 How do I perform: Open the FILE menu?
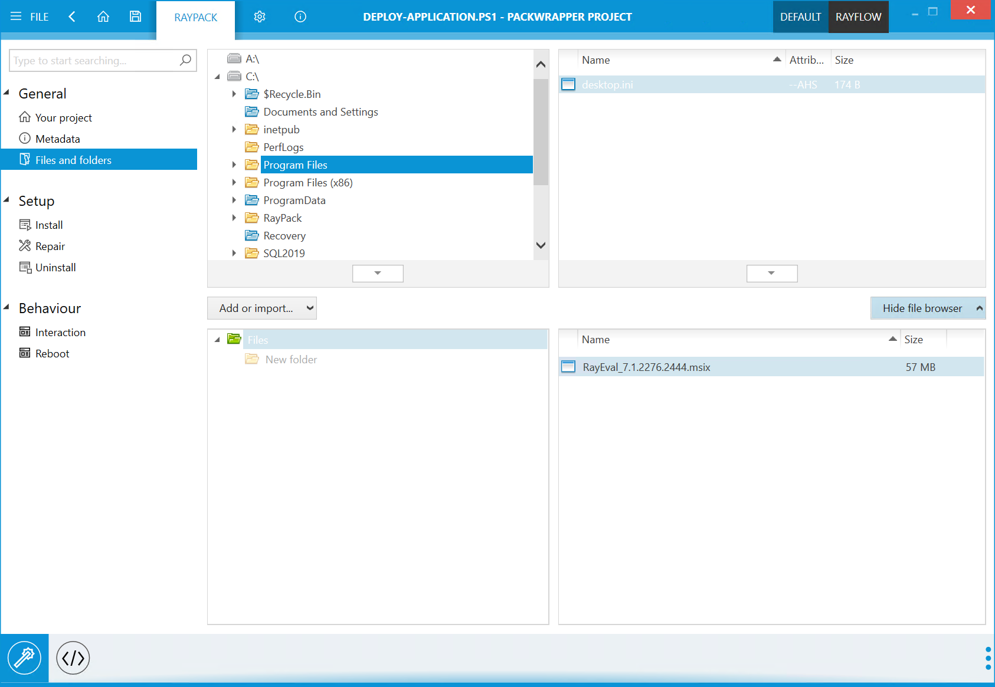click(30, 17)
